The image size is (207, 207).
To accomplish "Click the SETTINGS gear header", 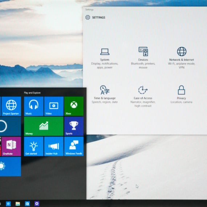I will [95, 17].
